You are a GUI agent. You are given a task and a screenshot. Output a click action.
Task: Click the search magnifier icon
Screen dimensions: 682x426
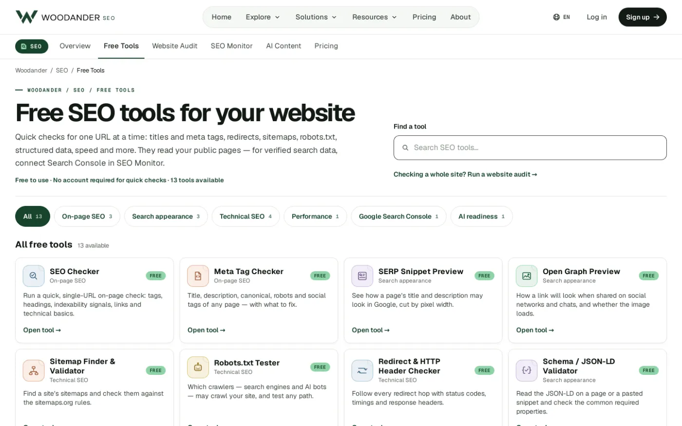point(405,148)
